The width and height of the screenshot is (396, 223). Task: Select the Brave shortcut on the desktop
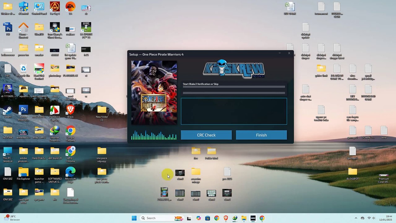pos(71,112)
